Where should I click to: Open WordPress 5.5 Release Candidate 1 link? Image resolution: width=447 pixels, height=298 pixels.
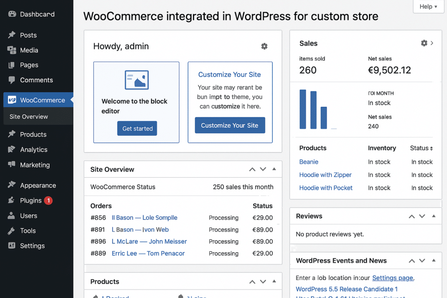(347, 289)
